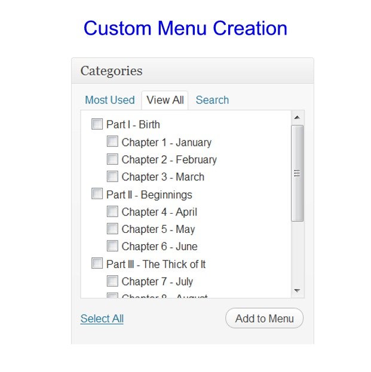Check the Part I - Birth checkbox
371x372 pixels.
(x=97, y=124)
